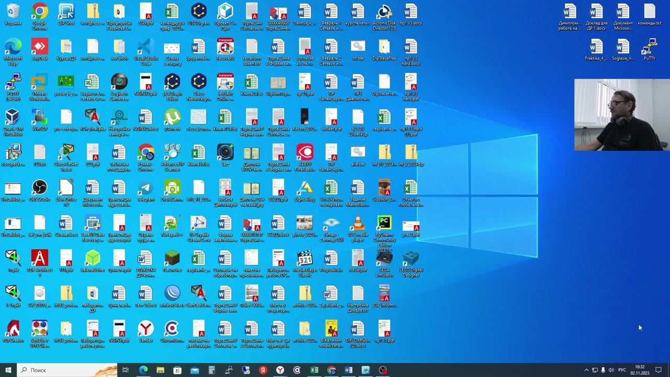Launch AnyDesk from the desktop
Image resolution: width=670 pixels, height=377 pixels.
40,50
